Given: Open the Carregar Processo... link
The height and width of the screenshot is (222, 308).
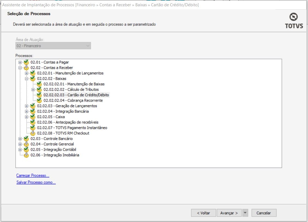Looking at the screenshot, I should point(33,176).
